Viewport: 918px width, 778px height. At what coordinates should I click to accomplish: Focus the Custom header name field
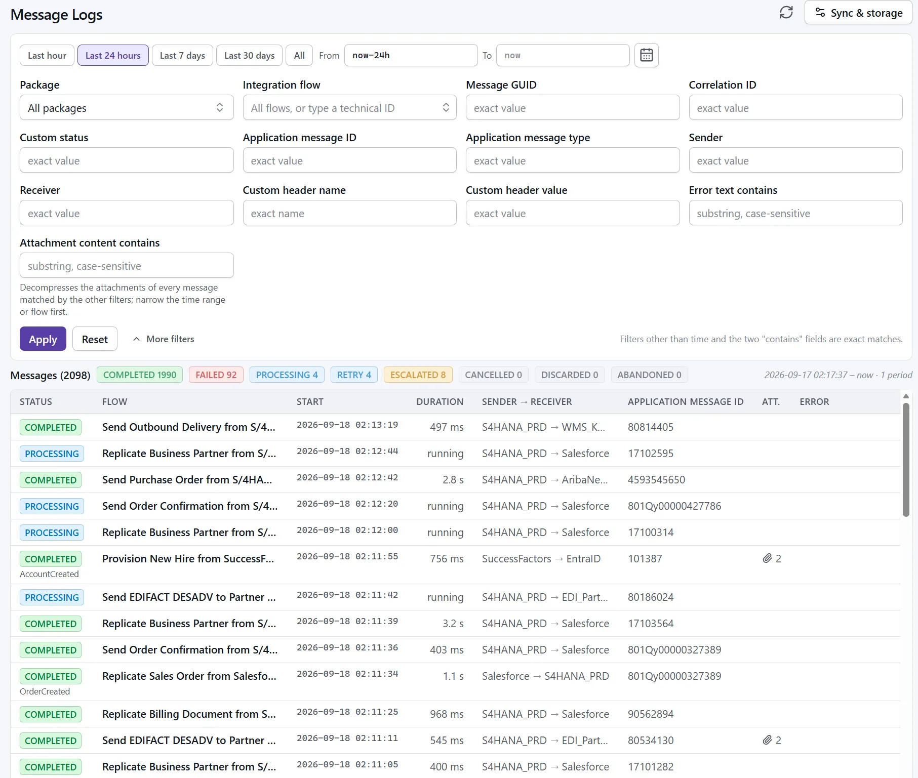coord(349,213)
